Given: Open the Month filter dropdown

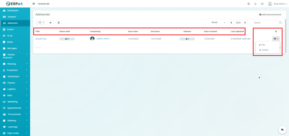Looking at the screenshot, I should (218, 22).
